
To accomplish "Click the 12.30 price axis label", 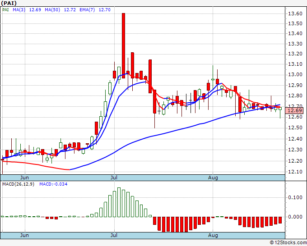I will (295, 150).
